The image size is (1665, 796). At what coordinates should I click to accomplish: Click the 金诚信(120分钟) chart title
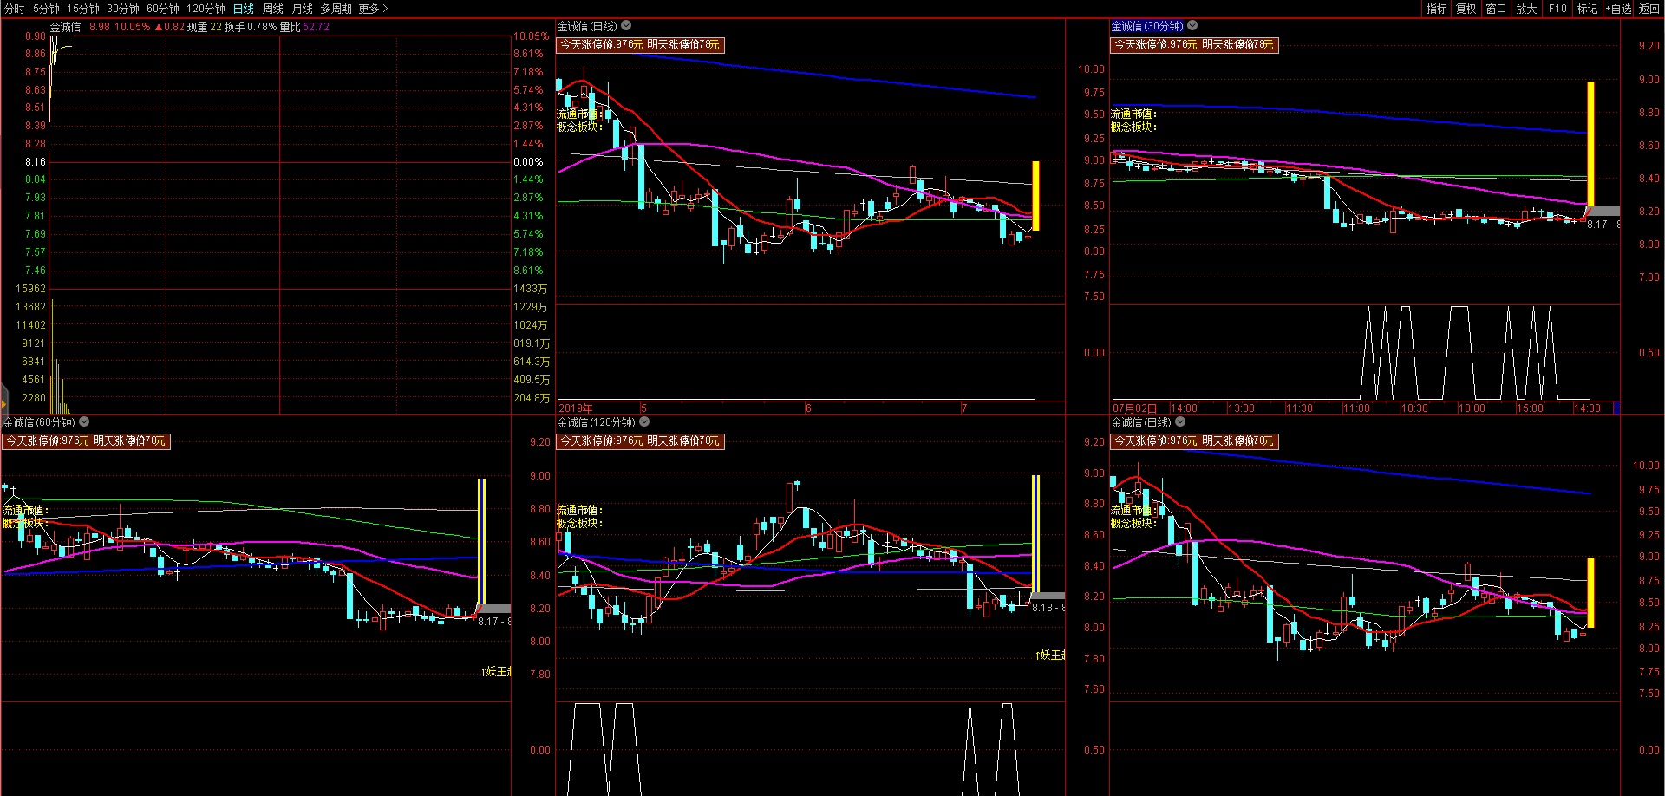point(597,422)
